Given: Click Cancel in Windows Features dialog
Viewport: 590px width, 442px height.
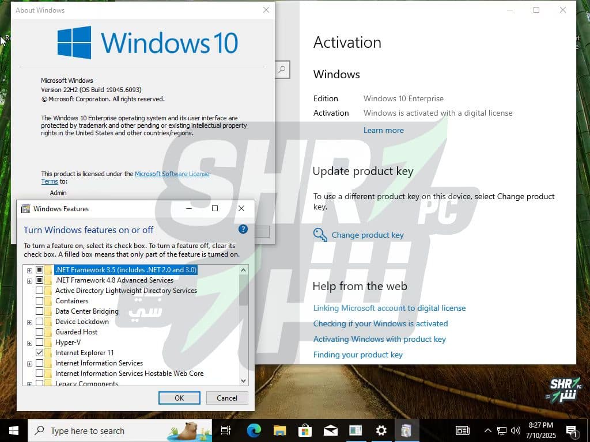Looking at the screenshot, I should 227,398.
